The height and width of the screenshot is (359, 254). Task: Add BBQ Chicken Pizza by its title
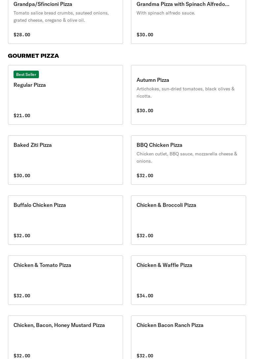pos(159,145)
